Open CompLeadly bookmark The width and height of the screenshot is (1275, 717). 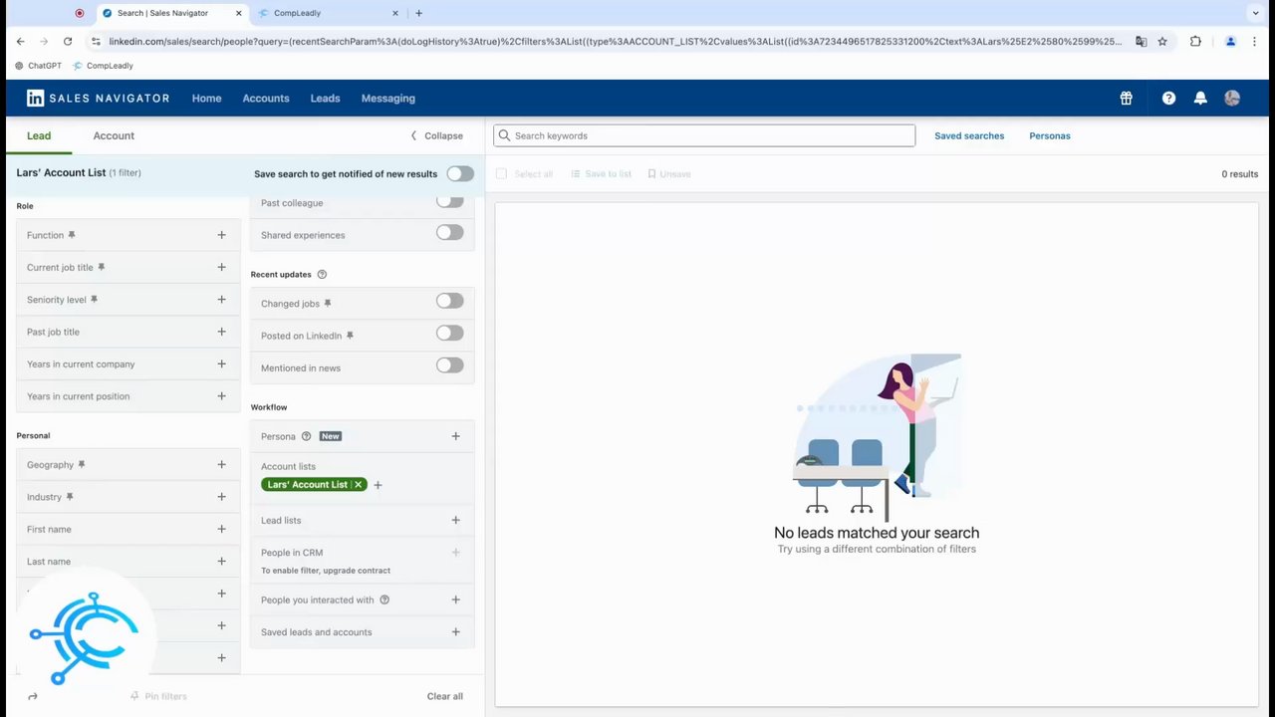pos(103,66)
